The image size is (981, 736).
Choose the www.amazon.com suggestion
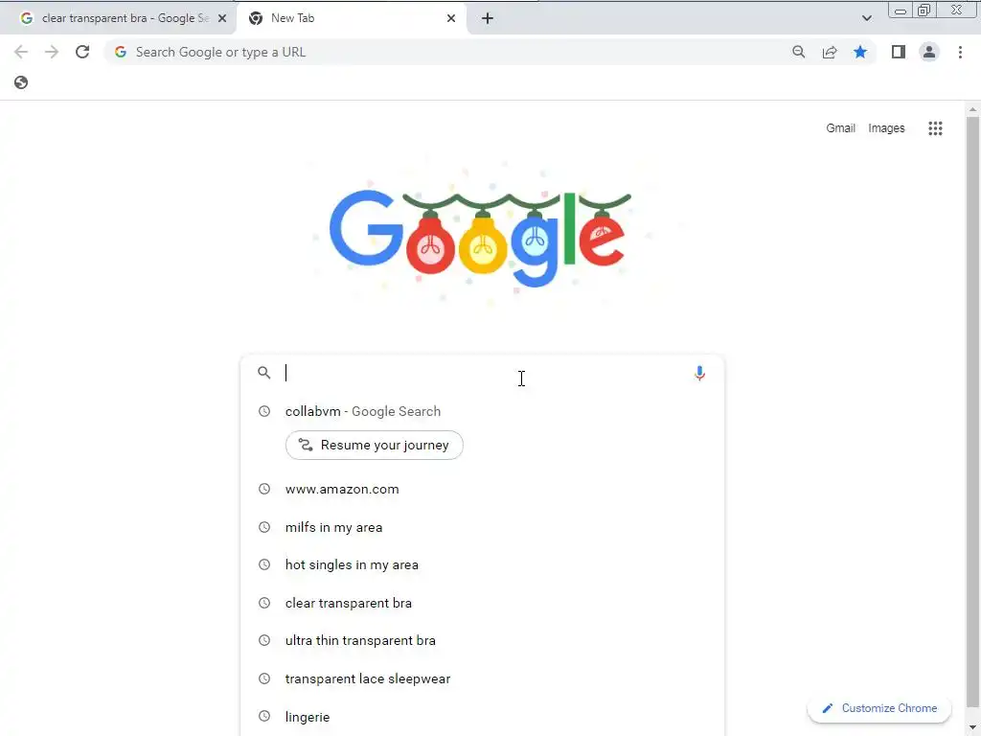point(482,489)
